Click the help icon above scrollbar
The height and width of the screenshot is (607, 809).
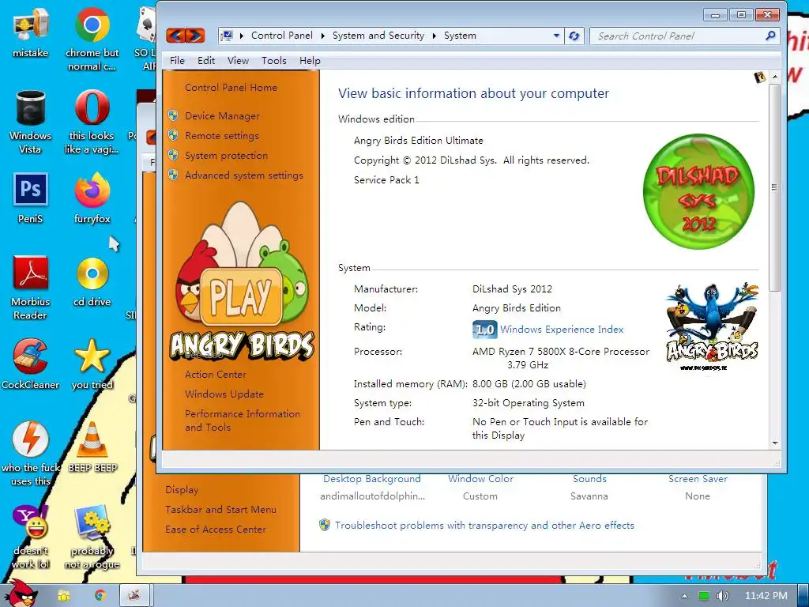[x=759, y=77]
